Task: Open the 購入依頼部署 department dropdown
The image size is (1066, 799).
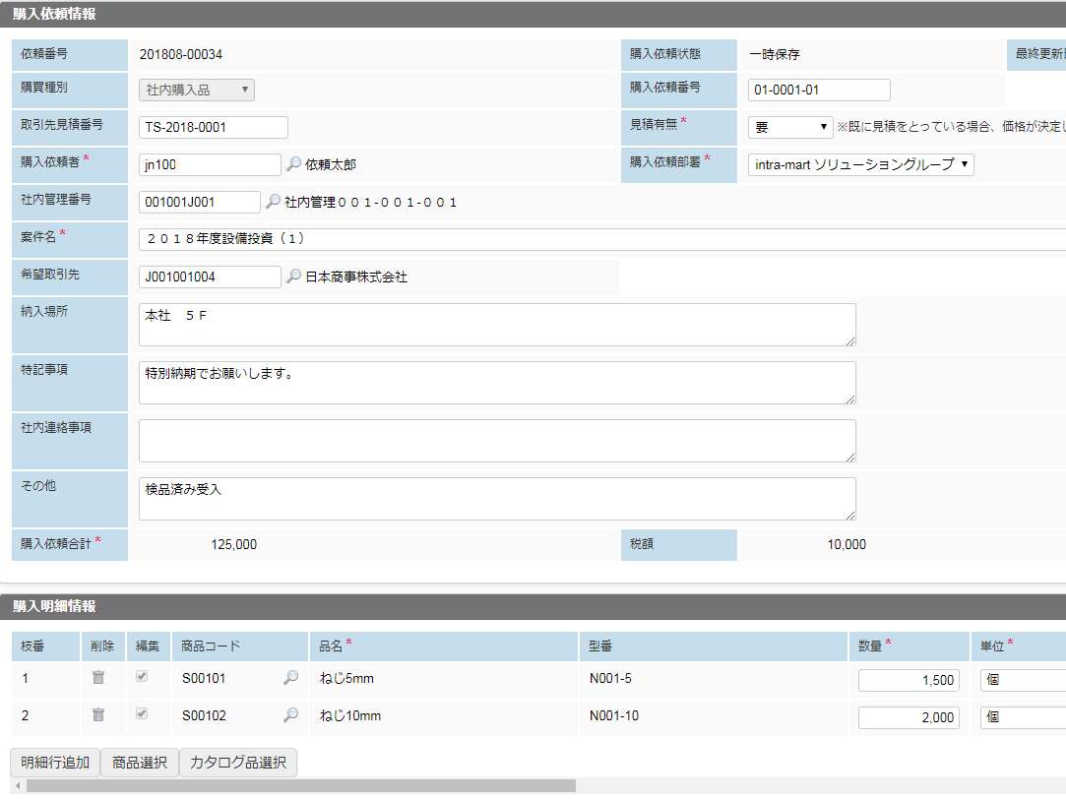Action: pos(860,164)
